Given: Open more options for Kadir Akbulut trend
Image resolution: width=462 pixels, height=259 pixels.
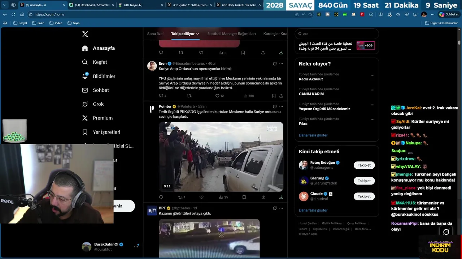Looking at the screenshot, I should [372, 75].
